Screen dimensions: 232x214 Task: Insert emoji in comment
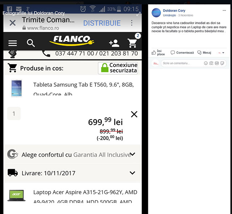(x=206, y=63)
